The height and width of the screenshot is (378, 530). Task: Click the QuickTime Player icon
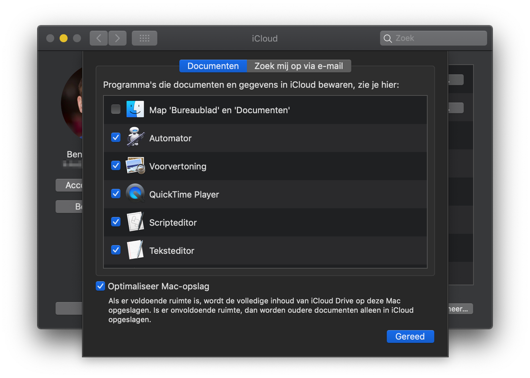pyautogui.click(x=135, y=194)
